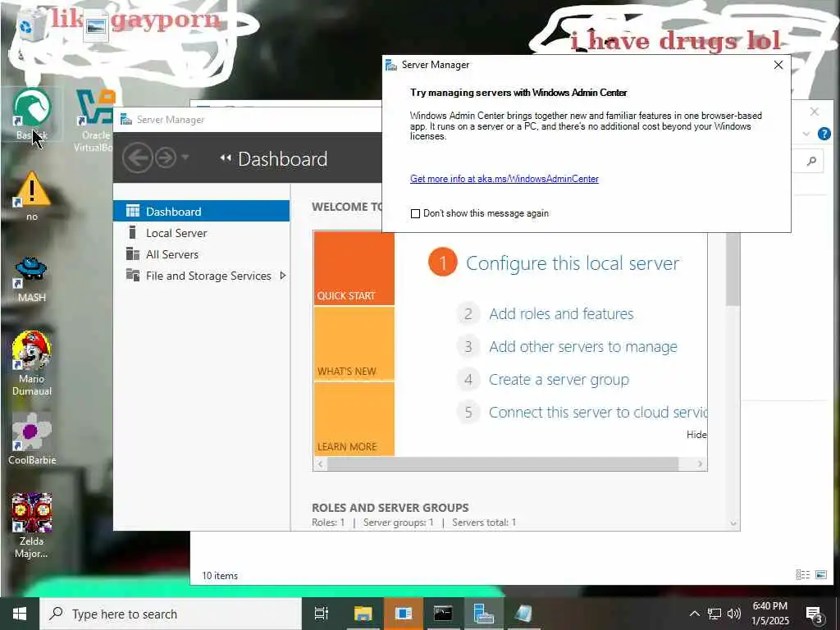Open the MASH desktop shortcut
The image size is (840, 630).
(32, 279)
